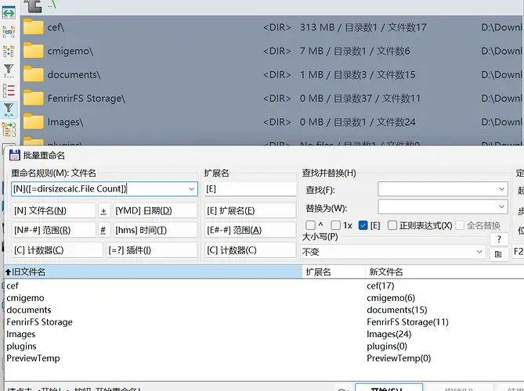
Task: Click the extension [E] input field
Action: [x=250, y=188]
